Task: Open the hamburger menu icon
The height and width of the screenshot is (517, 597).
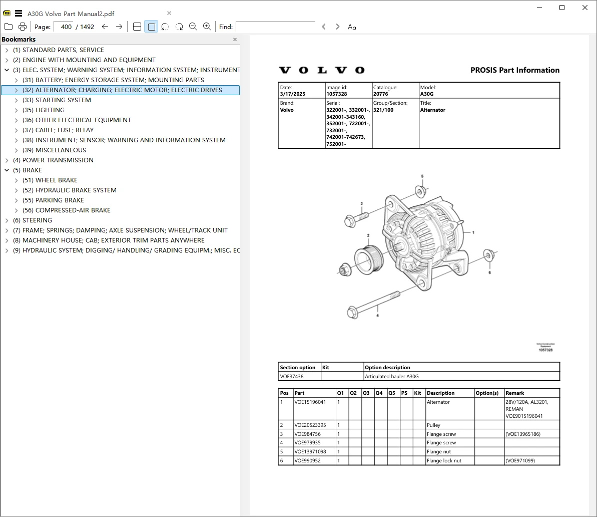Action: coord(19,14)
